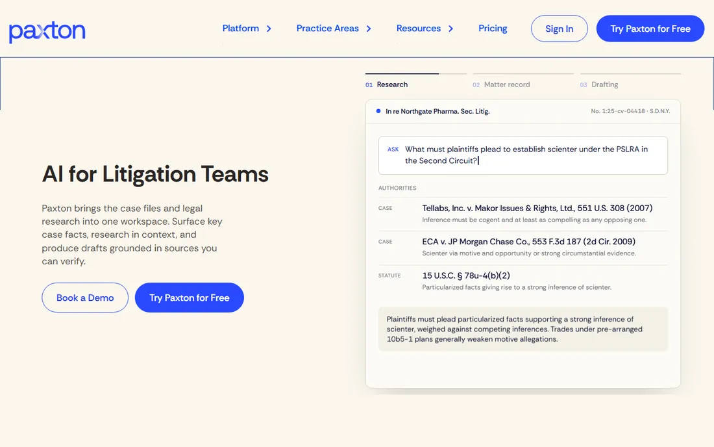Click the AUTHORITIES section label
Screen dimensions: 714x447
[x=397, y=188]
